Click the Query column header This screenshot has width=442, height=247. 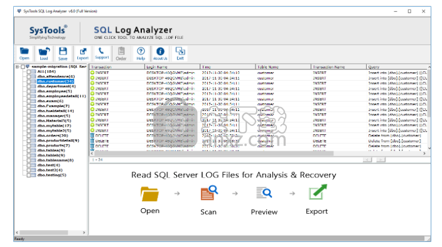[x=397, y=67]
